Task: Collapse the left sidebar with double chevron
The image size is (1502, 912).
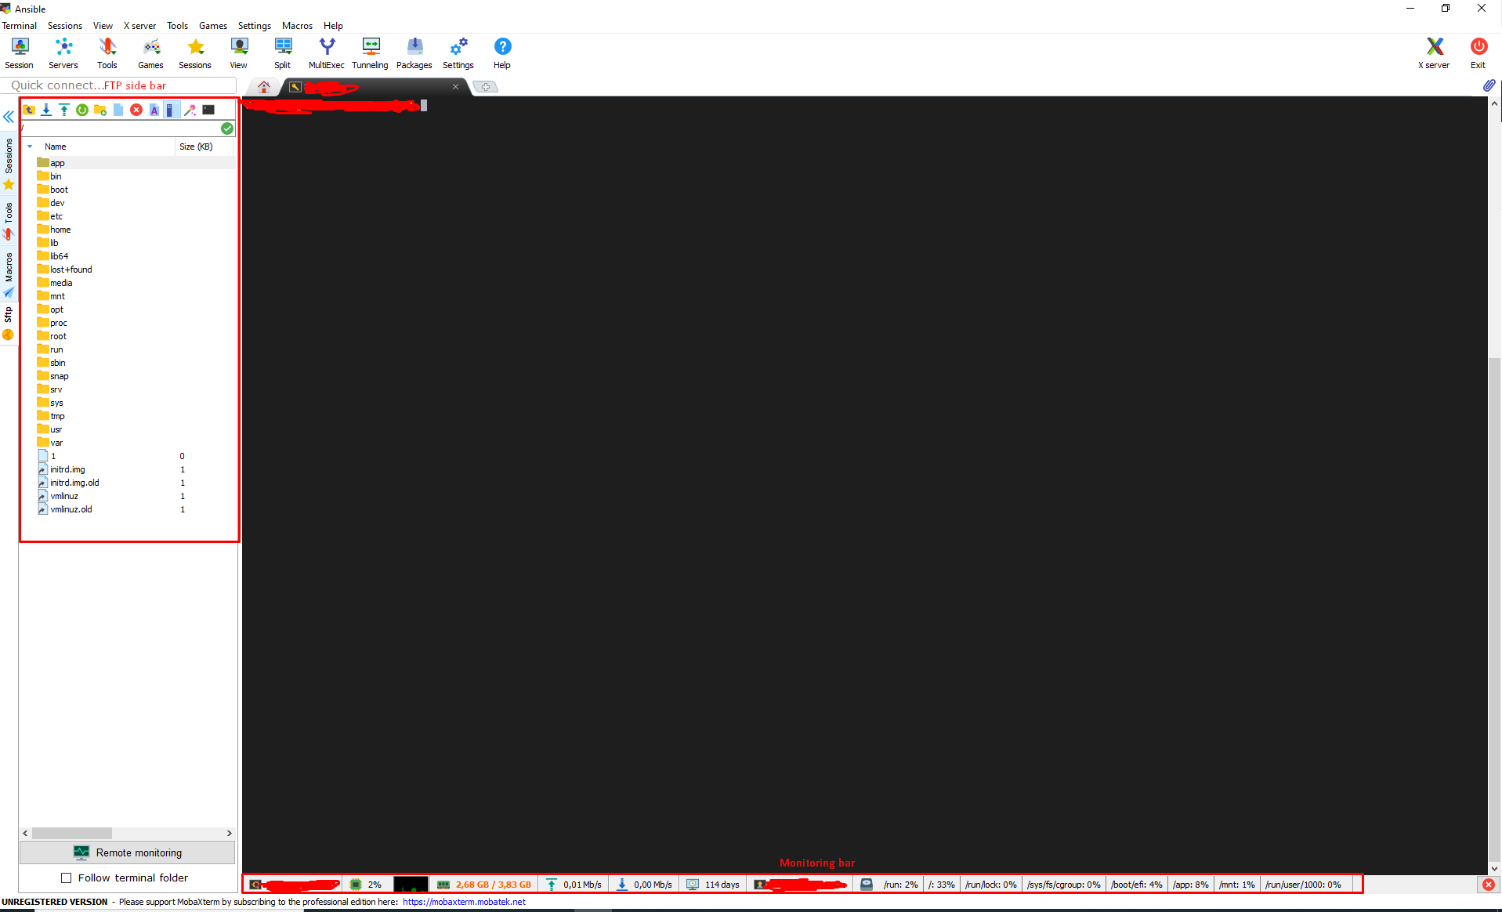Action: (9, 117)
